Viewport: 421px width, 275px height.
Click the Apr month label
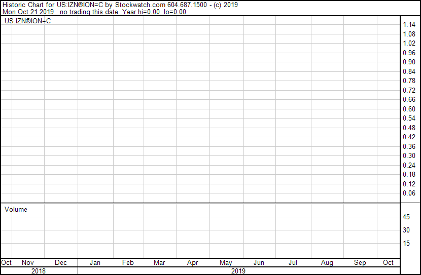(193, 262)
